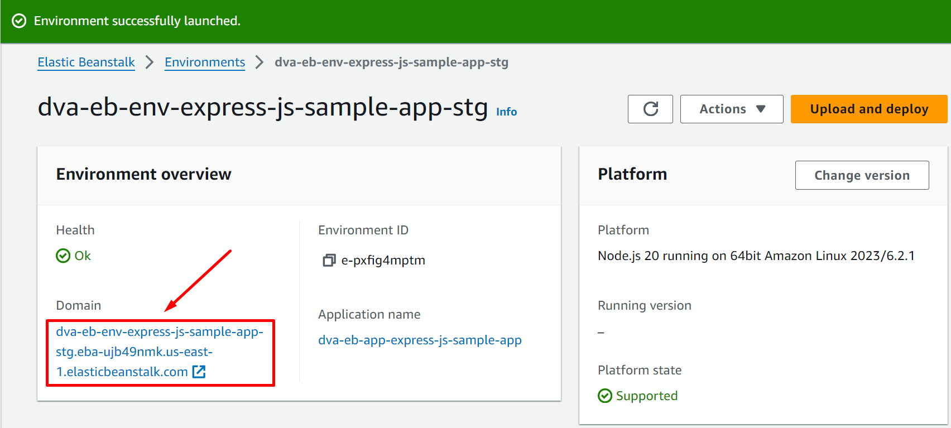This screenshot has width=951, height=428.
Task: Select the environment ID text e-pxfig4mptm
Action: point(383,260)
